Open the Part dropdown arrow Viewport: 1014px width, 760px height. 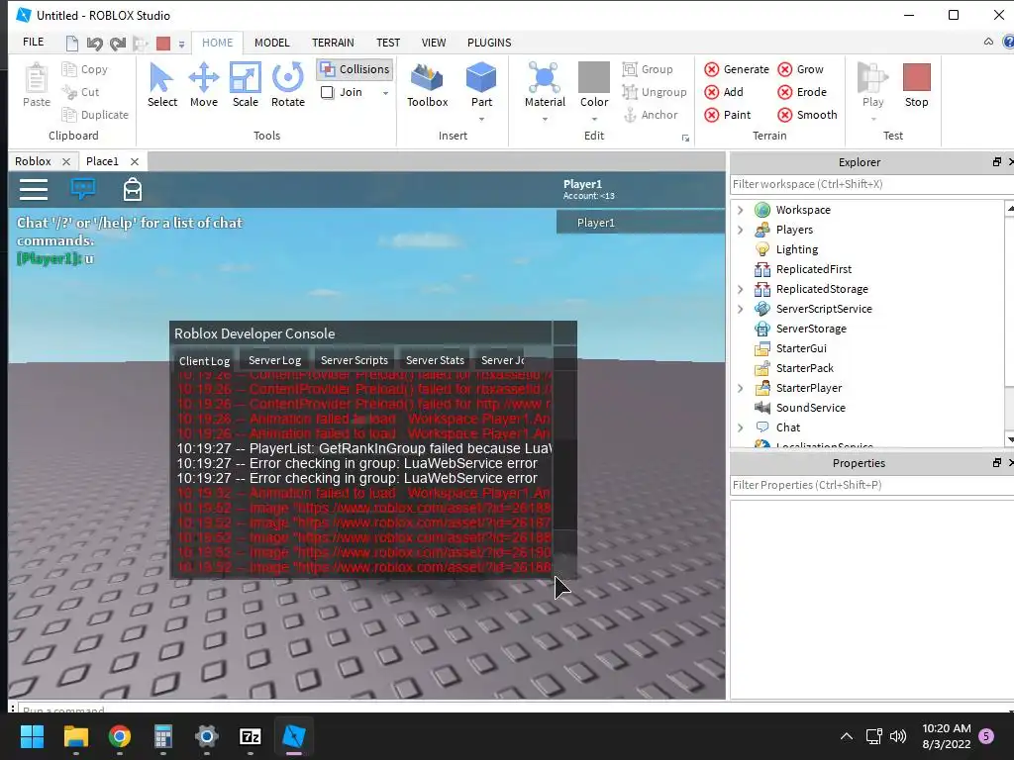[x=481, y=119]
